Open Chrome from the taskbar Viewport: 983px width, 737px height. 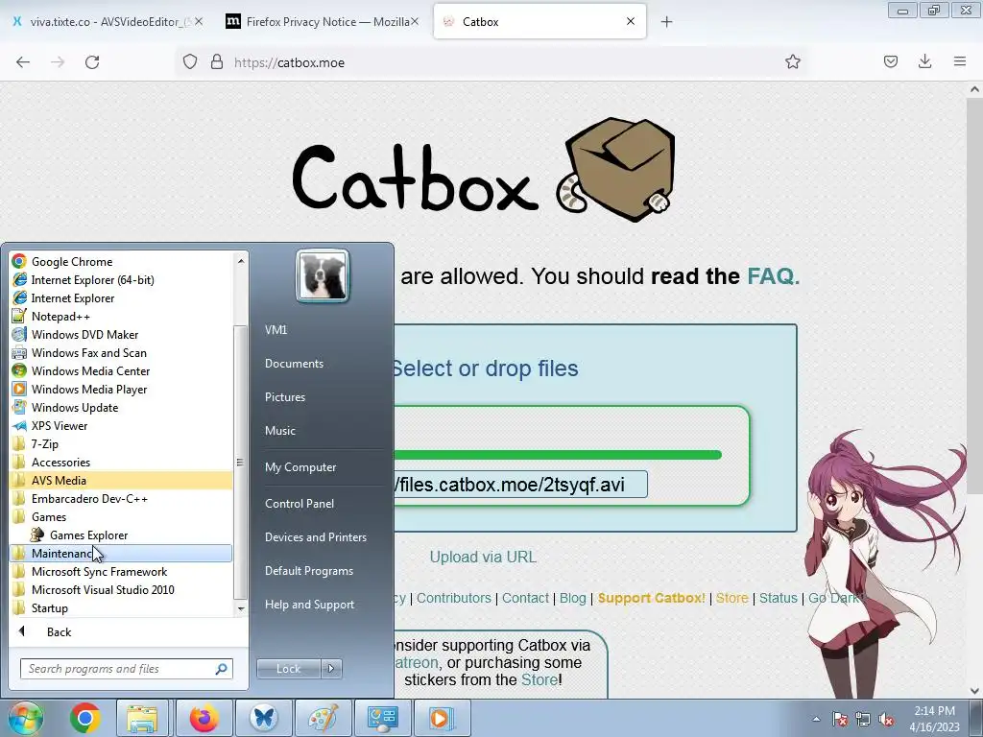(x=85, y=718)
